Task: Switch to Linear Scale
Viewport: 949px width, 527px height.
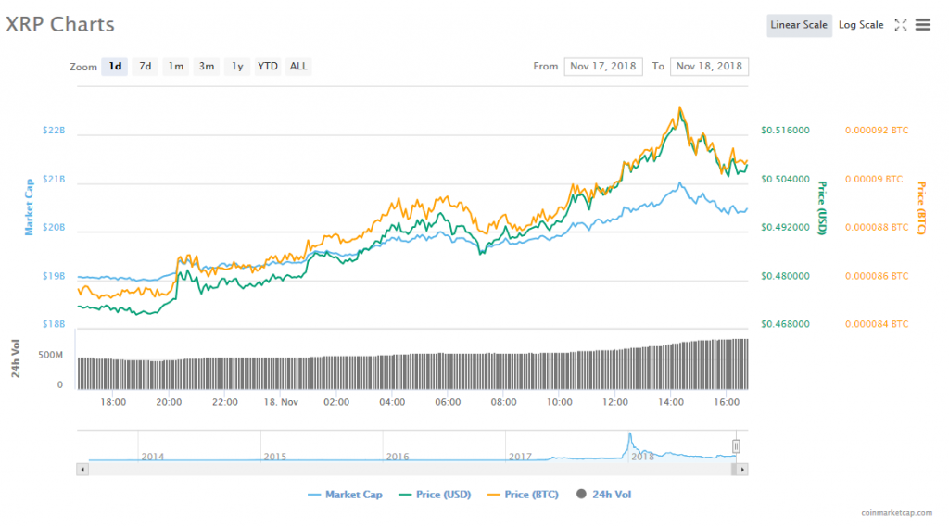Action: [x=798, y=25]
